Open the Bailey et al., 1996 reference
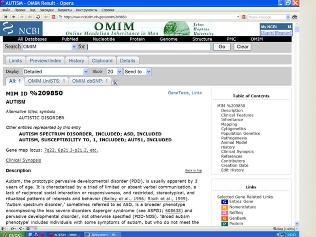Screen dimensions: 316x237 point(124,199)
